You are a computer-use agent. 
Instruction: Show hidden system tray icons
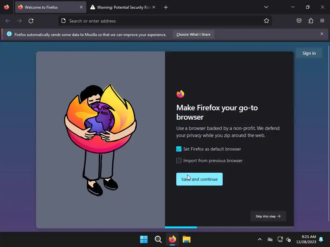pyautogui.click(x=260, y=239)
